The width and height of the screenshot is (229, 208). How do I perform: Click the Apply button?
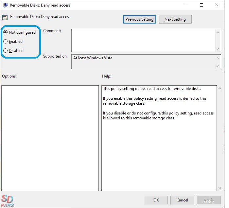209,200
